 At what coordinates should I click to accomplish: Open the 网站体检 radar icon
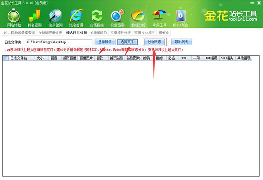pos(14,18)
